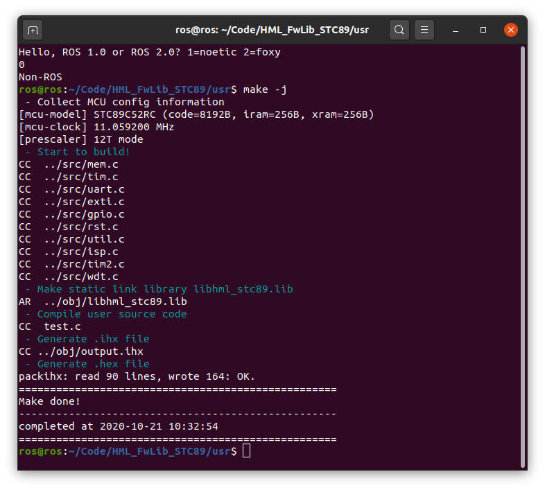Screen dimensions: 545x490
Task: Close the terminal window
Action: [510, 30]
